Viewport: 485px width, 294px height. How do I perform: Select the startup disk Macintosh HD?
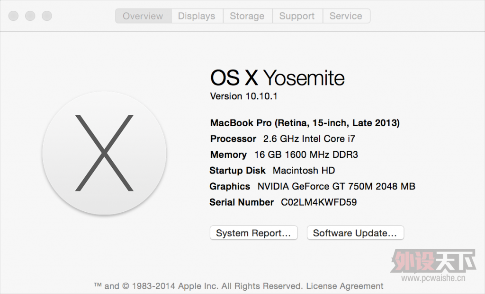304,171
